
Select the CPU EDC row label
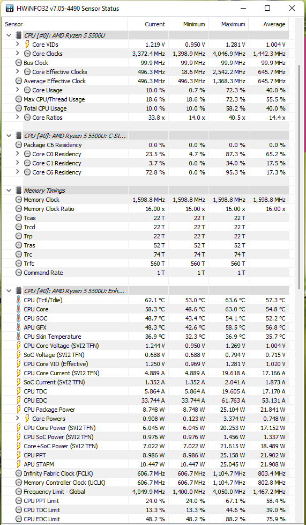tap(35, 400)
